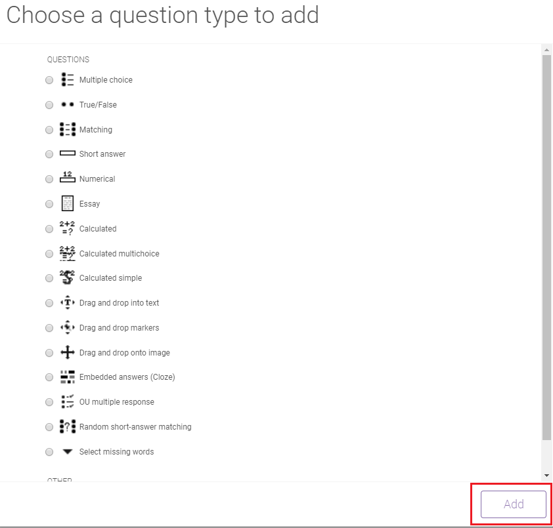Select the Numerical question icon
The height and width of the screenshot is (528, 553).
[x=67, y=178]
